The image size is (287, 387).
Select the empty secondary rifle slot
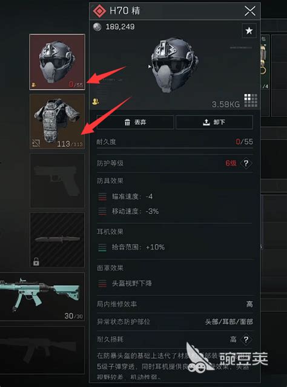coord(42,350)
